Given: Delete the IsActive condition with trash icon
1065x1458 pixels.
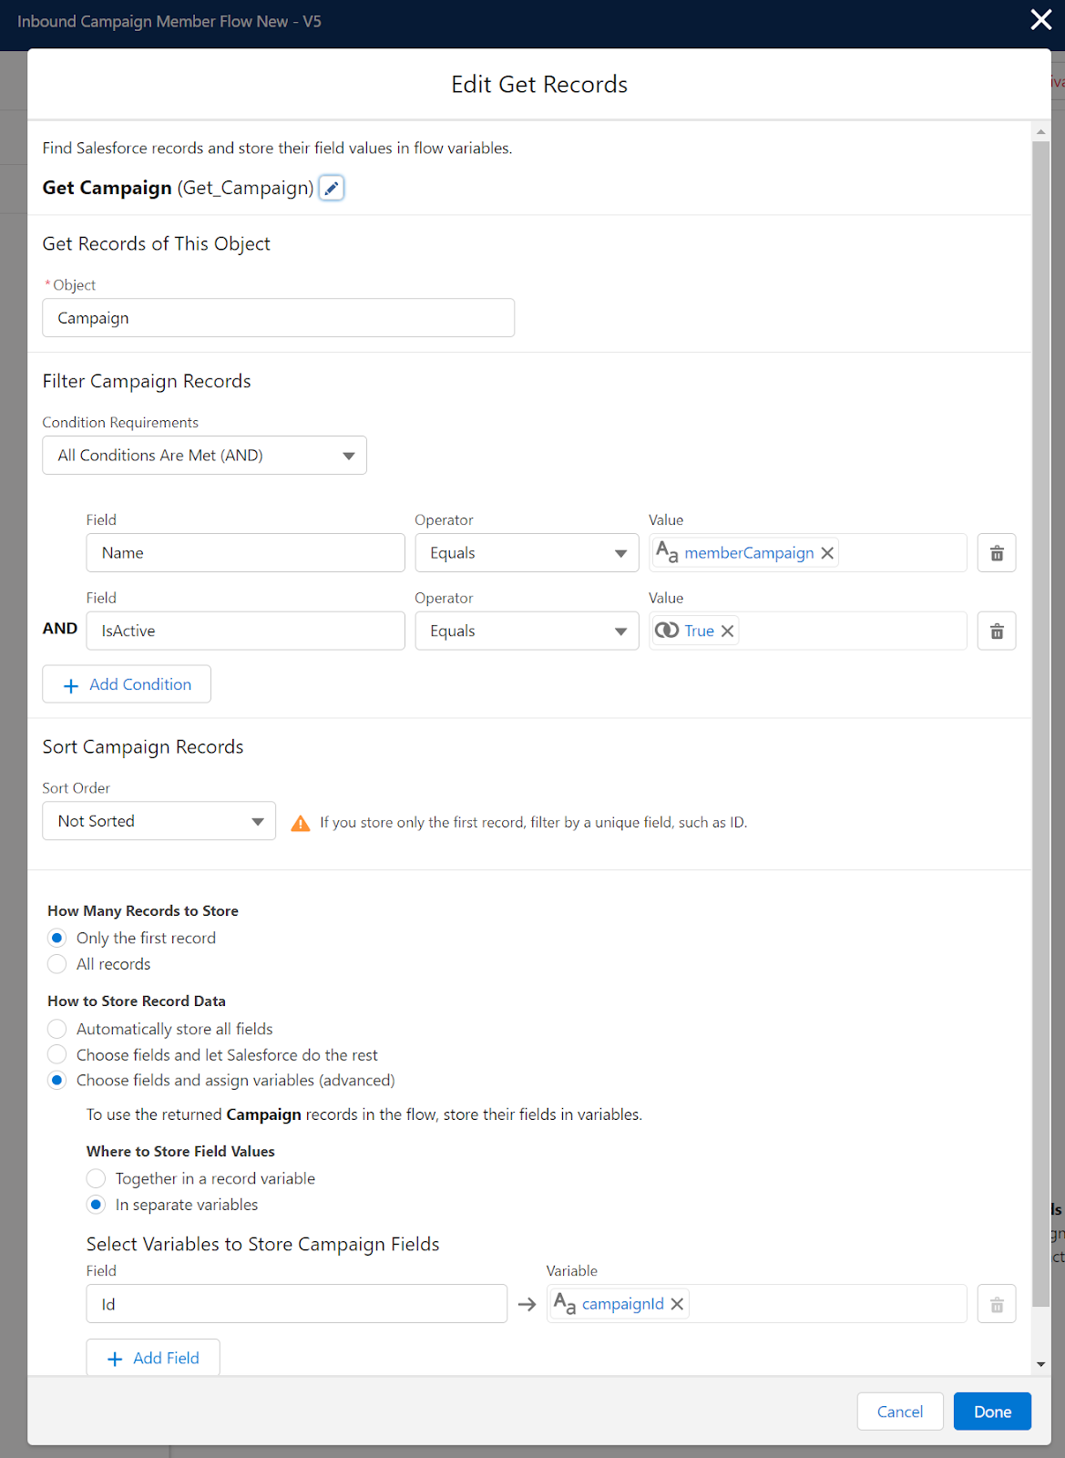Looking at the screenshot, I should [x=996, y=631].
